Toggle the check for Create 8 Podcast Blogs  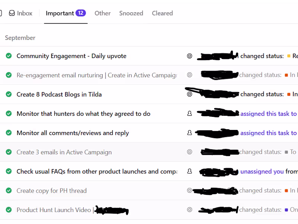[x=9, y=94]
